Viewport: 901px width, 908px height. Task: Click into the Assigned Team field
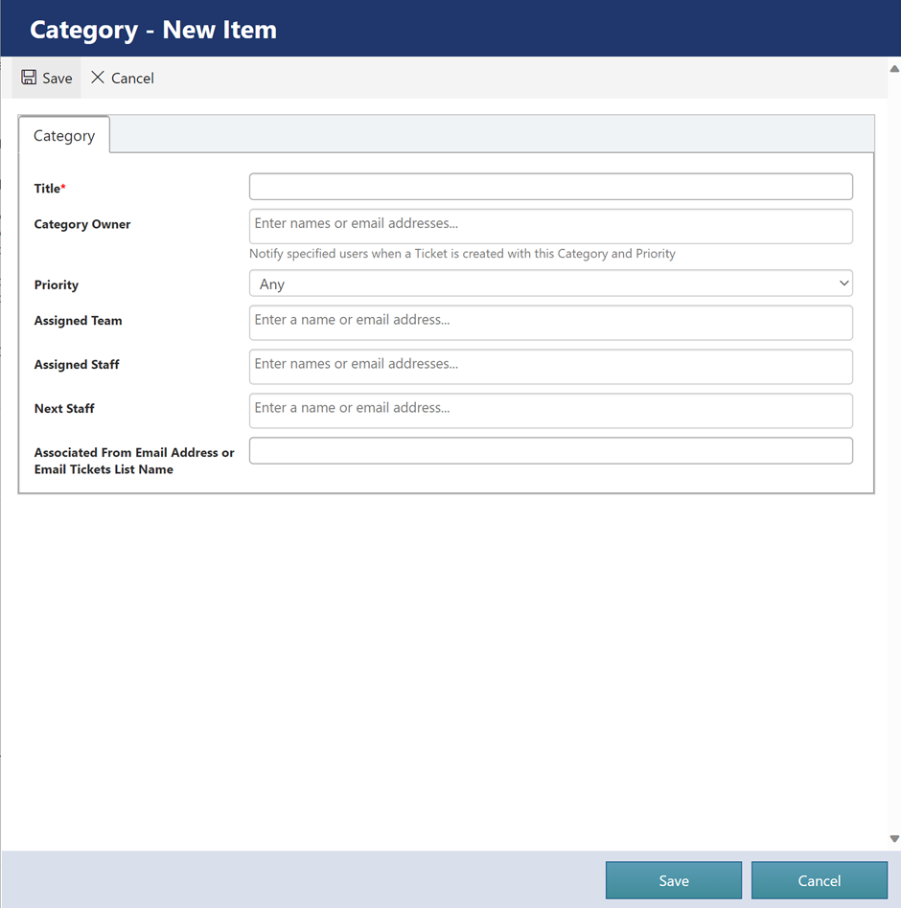click(x=550, y=322)
